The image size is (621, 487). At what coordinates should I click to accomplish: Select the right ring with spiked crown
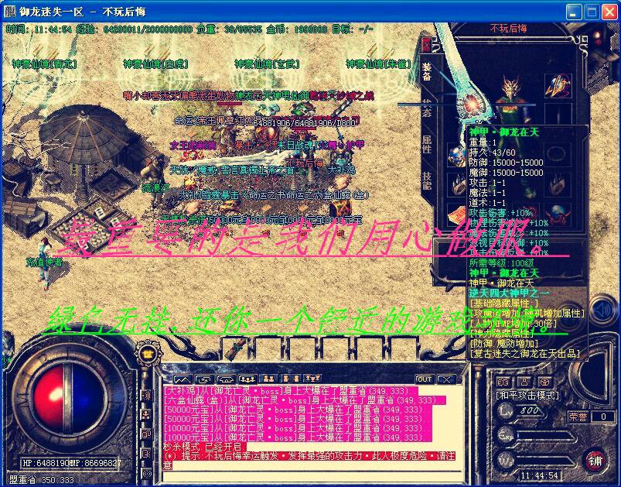coord(558,183)
